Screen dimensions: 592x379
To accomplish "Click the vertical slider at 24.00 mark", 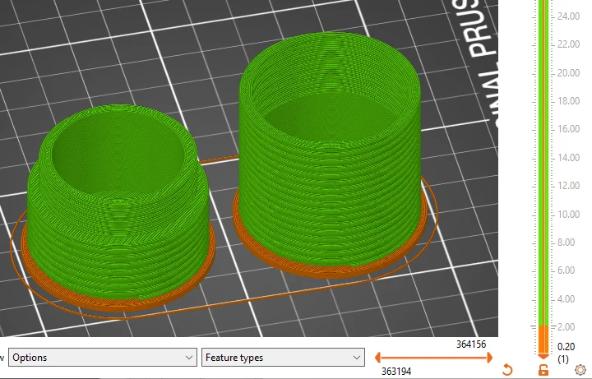I will [x=543, y=16].
